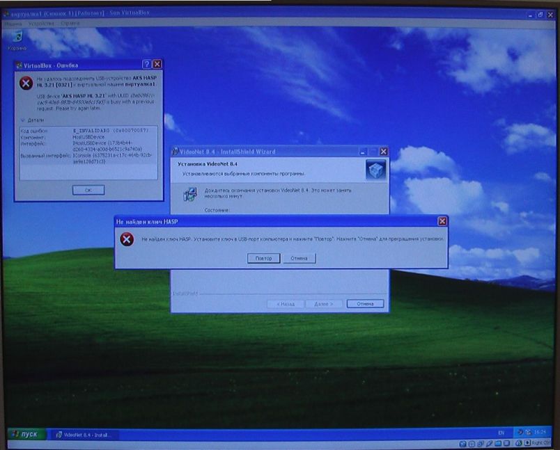Screen dimensions: 560x450
Task: Close the VirtualBox - Ошибка dialog
Action: pyautogui.click(x=157, y=64)
